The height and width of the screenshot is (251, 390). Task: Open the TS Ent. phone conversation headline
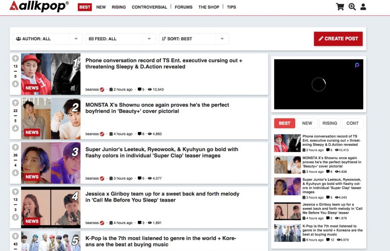[164, 63]
